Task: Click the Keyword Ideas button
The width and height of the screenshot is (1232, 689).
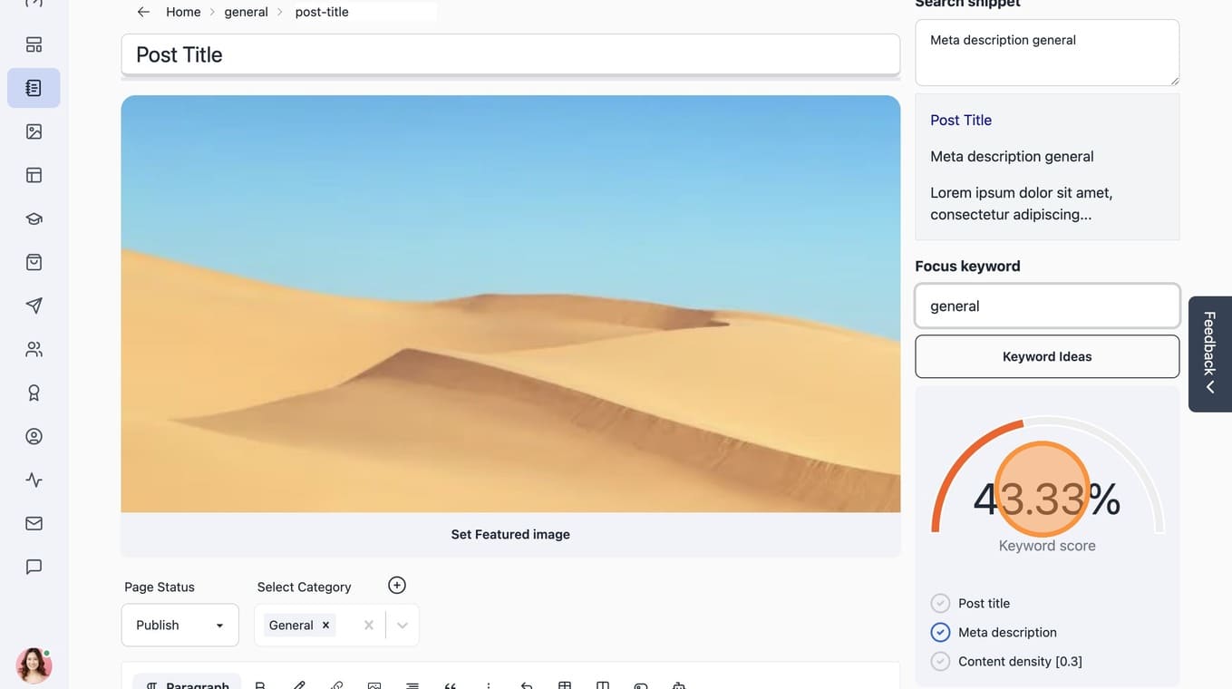Action: [1047, 356]
